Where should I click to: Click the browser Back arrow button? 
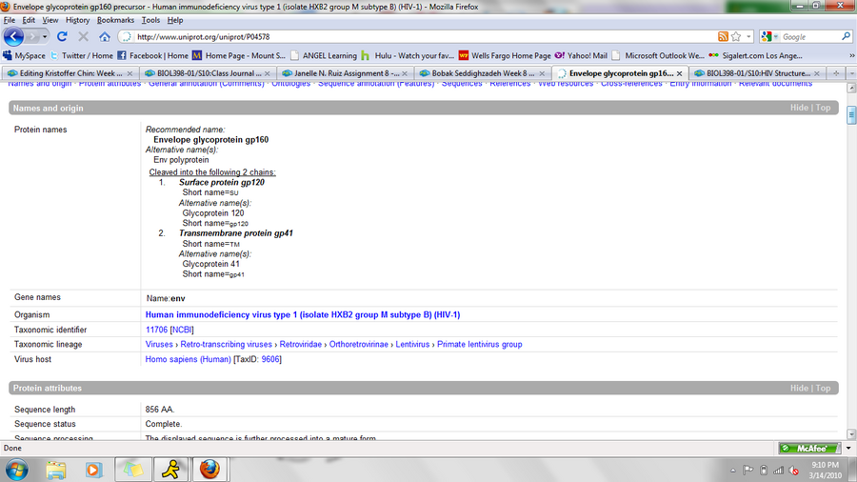click(14, 36)
